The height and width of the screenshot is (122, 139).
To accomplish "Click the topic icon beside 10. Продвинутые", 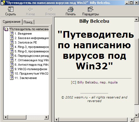I will 12,73.
